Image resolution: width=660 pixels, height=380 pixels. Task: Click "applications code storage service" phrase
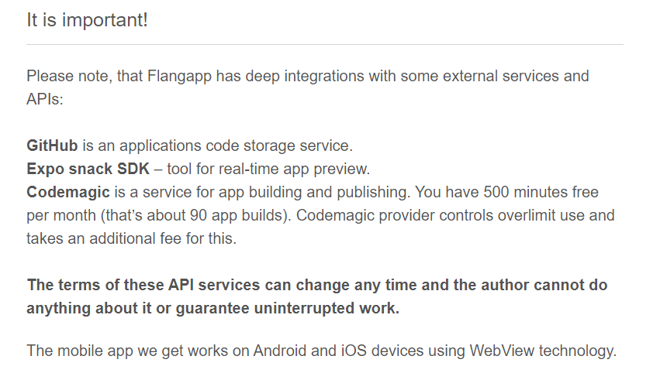[x=234, y=145]
